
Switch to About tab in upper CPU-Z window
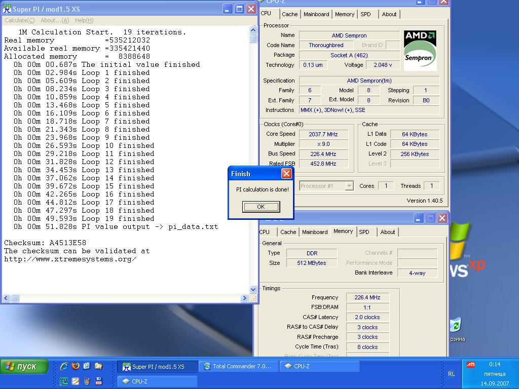point(389,14)
